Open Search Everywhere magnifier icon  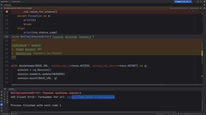tap(201, 2)
